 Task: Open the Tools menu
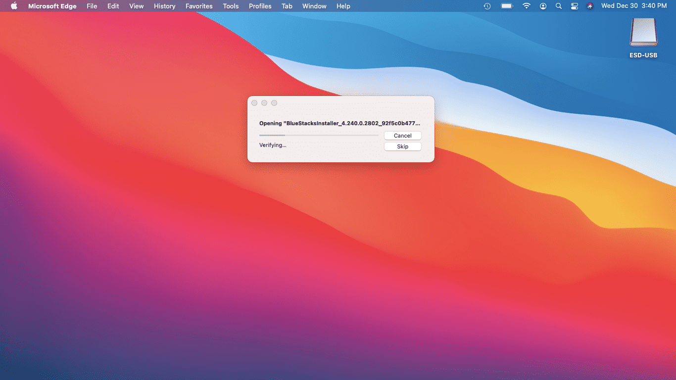point(231,6)
